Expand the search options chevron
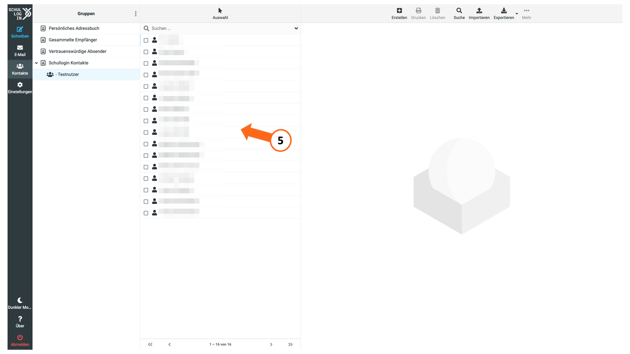Viewport: 630px width, 354px height. pyautogui.click(x=296, y=29)
